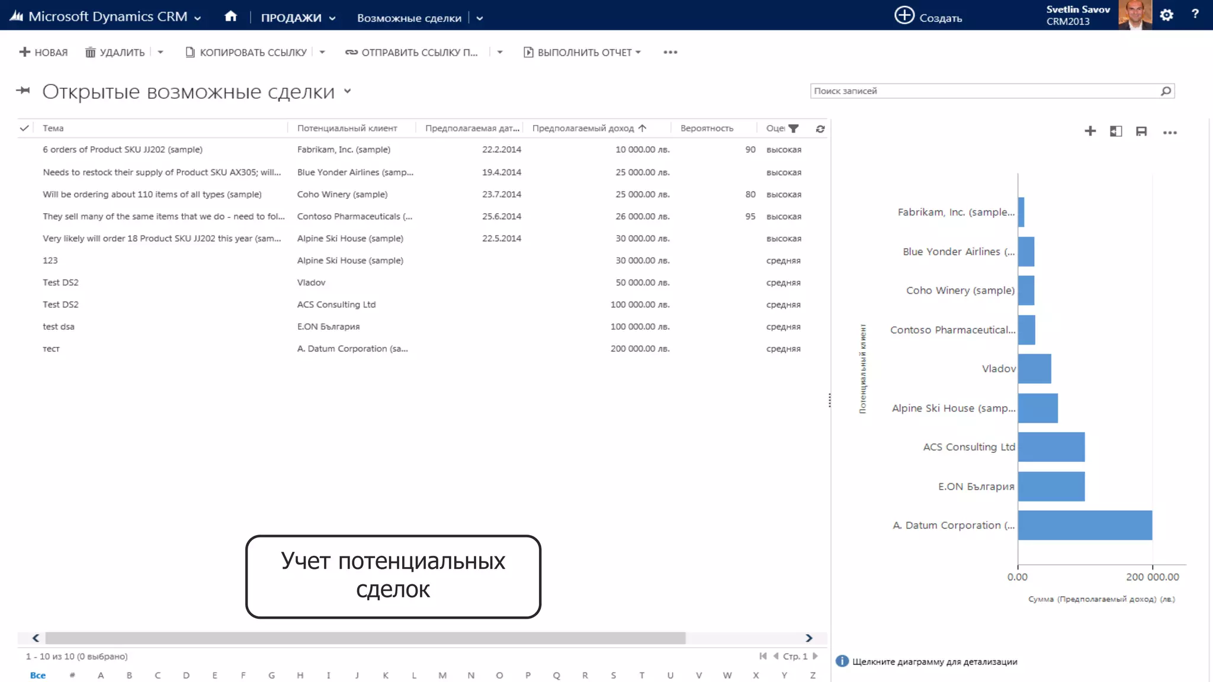Open the 'test dsa' opportunity record
Screen dimensions: 1213x682
tap(58, 327)
